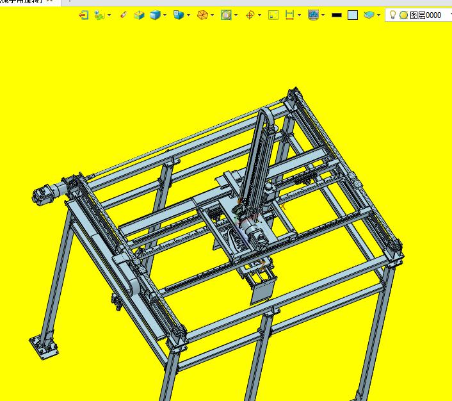Click the green square zoom window icon
Viewport: 452px width, 401px height.
click(273, 15)
